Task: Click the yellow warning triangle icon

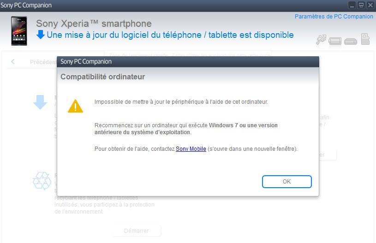Action: click(x=75, y=106)
